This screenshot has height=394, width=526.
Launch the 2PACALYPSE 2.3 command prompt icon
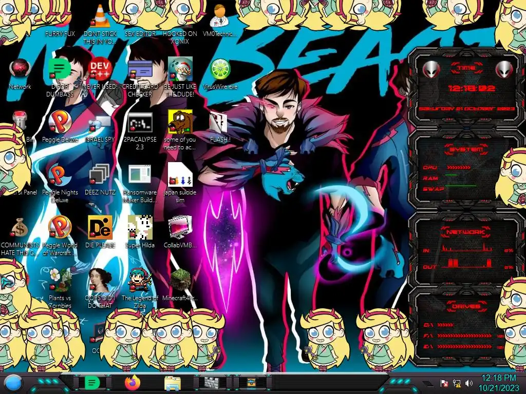click(140, 122)
